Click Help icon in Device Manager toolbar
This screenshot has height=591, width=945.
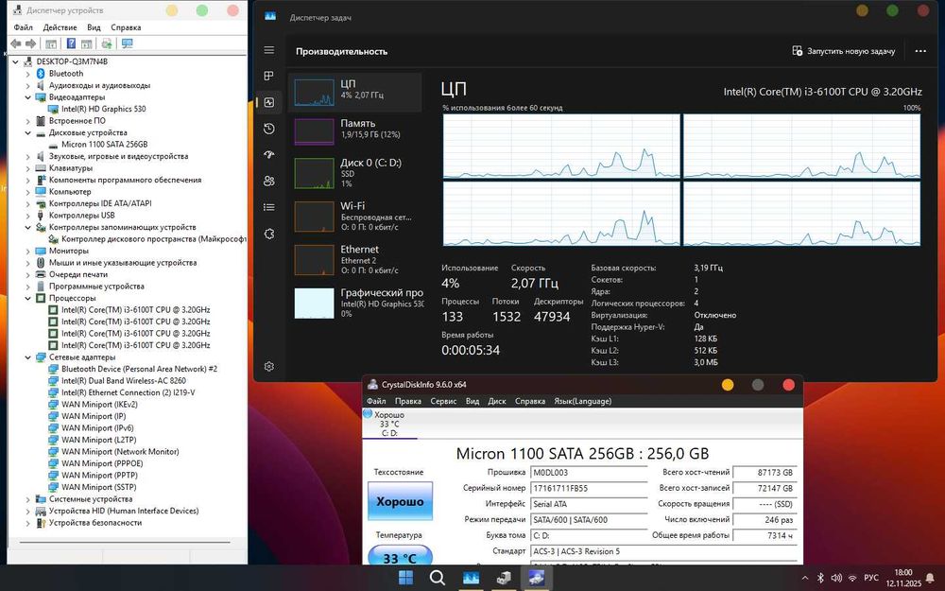click(x=71, y=43)
